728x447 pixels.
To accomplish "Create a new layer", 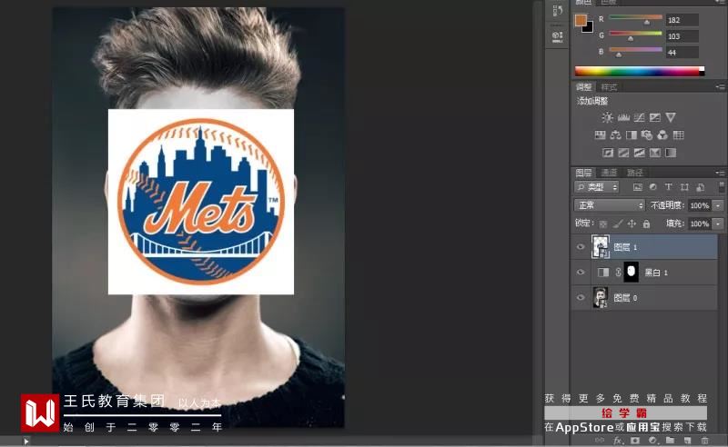I will [x=687, y=441].
